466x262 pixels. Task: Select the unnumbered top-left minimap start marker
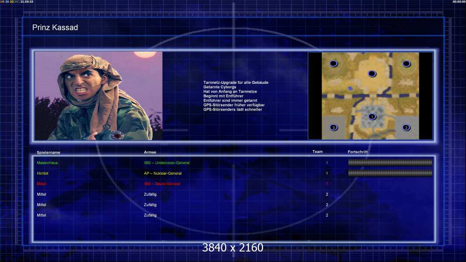click(334, 63)
